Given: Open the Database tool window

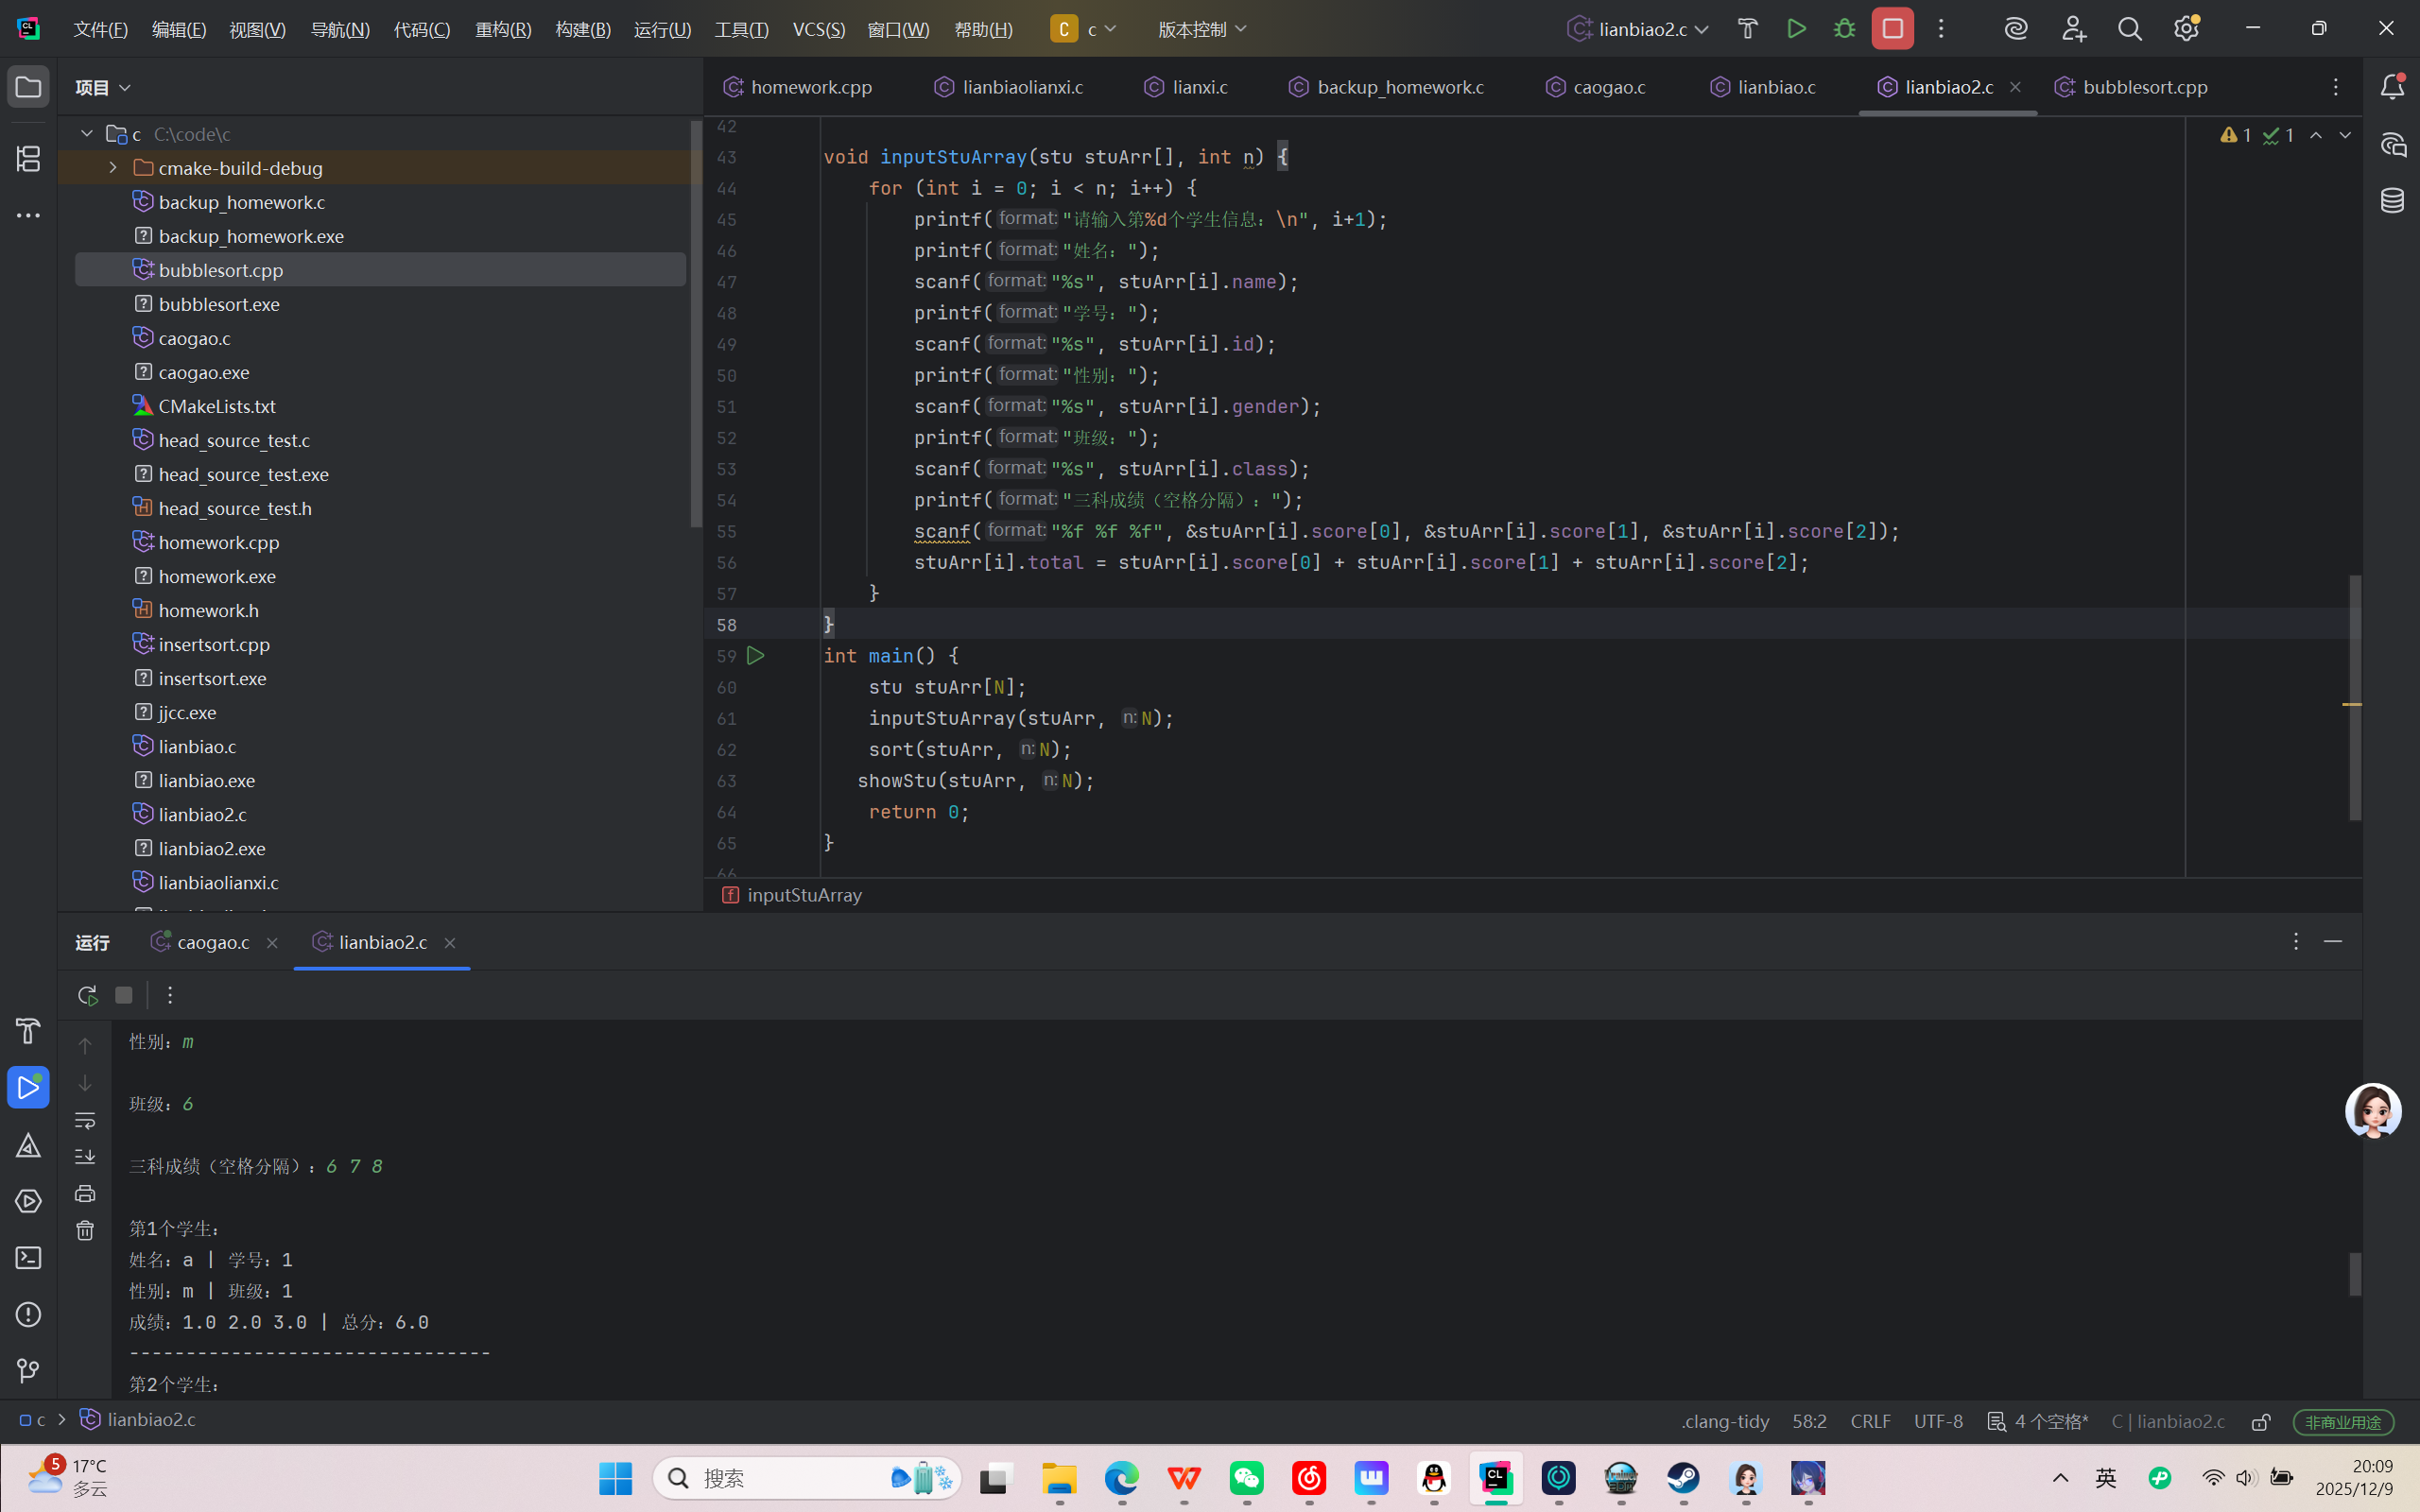Looking at the screenshot, I should pyautogui.click(x=2392, y=201).
